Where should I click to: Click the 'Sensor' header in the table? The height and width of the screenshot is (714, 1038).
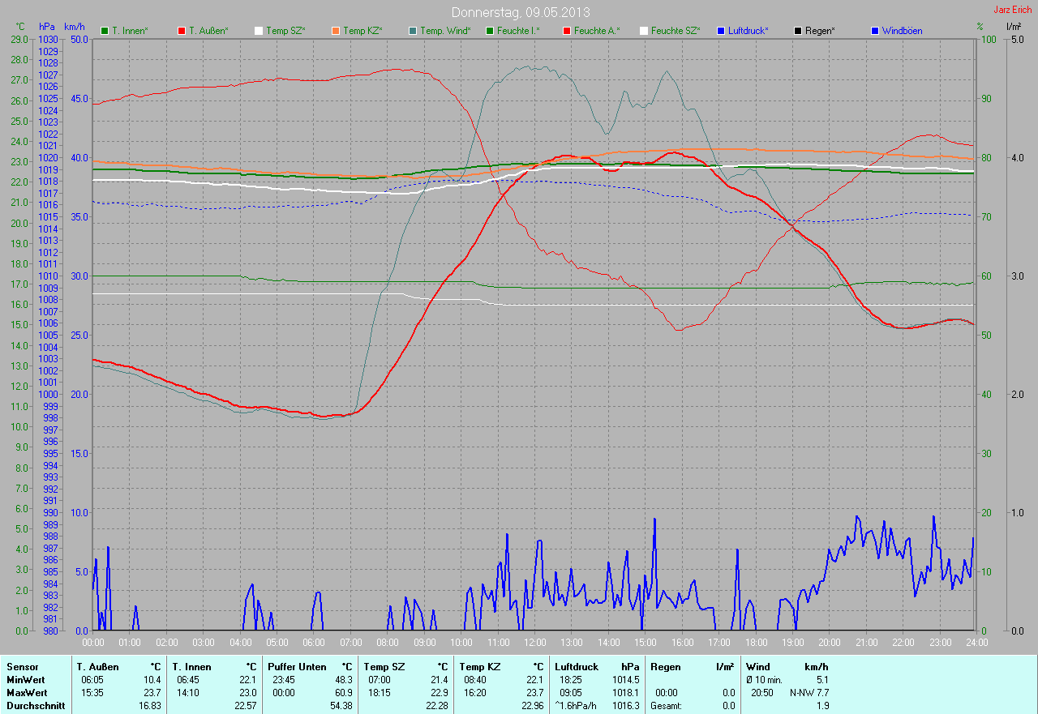pos(22,667)
